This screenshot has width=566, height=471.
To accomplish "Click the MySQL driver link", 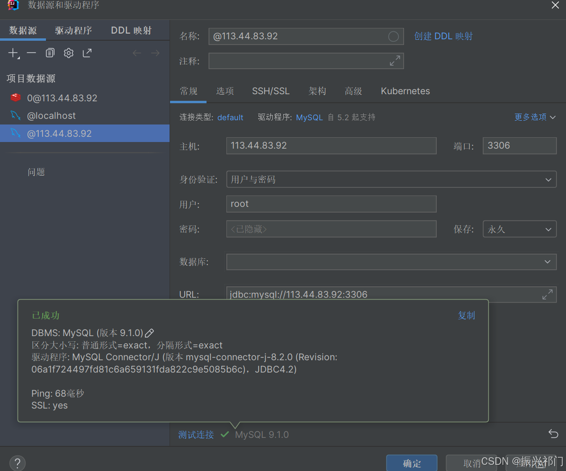I will [x=309, y=117].
